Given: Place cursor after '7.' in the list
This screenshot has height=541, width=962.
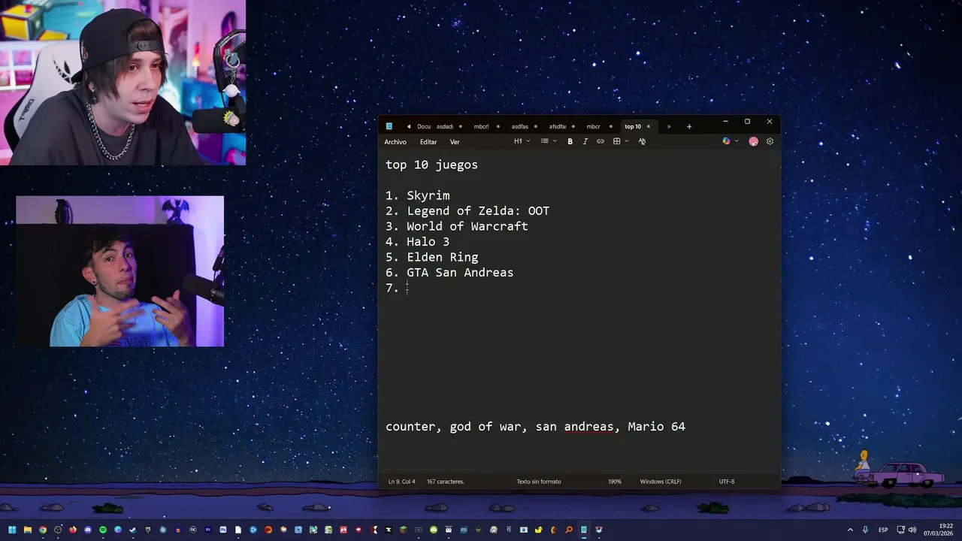Looking at the screenshot, I should [x=407, y=289].
